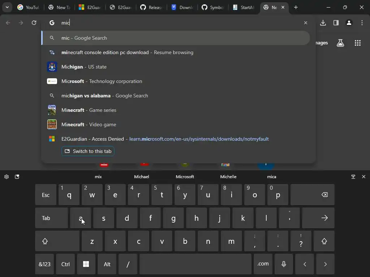
Task: Open the tab search dropdown arrow
Action: [x=7, y=7]
